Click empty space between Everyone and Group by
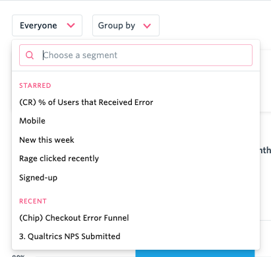The width and height of the screenshot is (271, 257). (x=87, y=26)
